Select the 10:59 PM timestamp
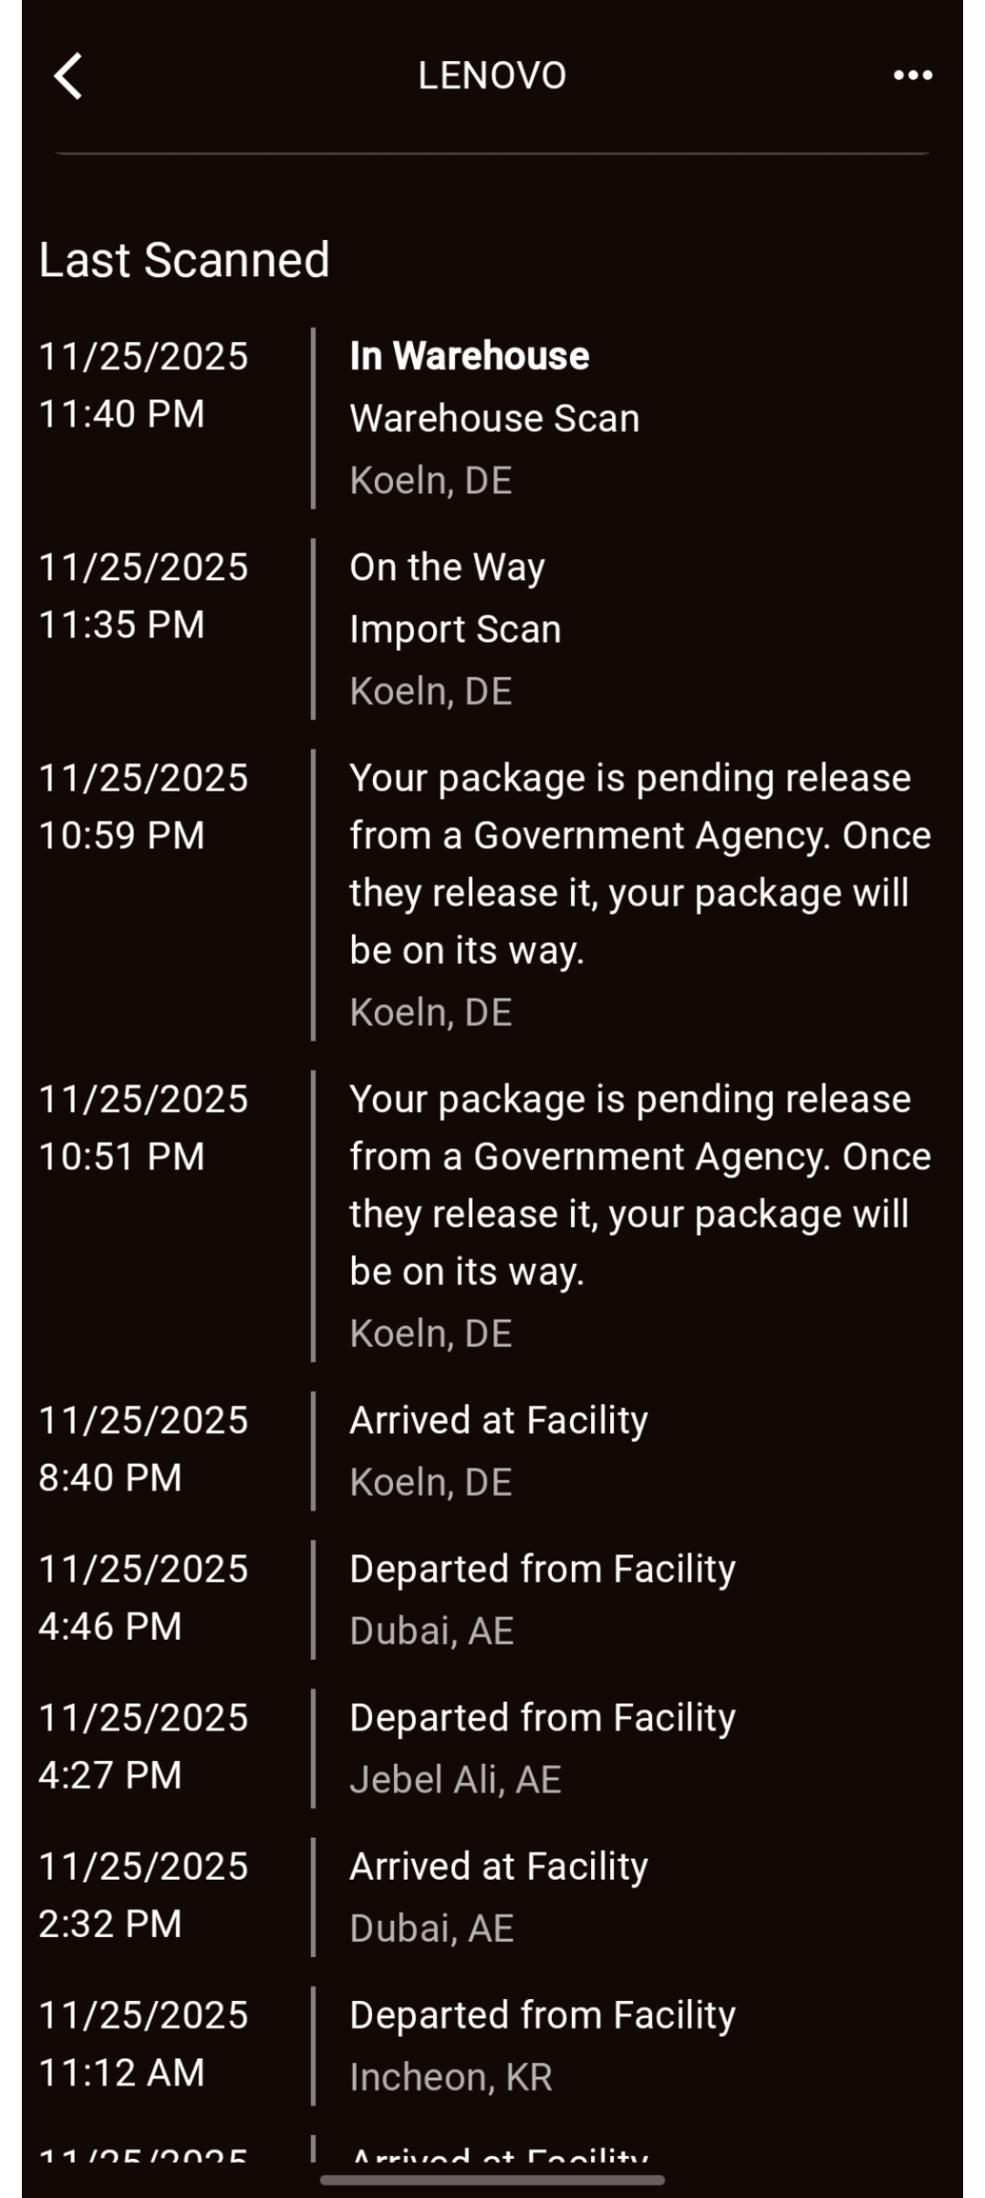This screenshot has height=2198, width=985. pos(121,835)
